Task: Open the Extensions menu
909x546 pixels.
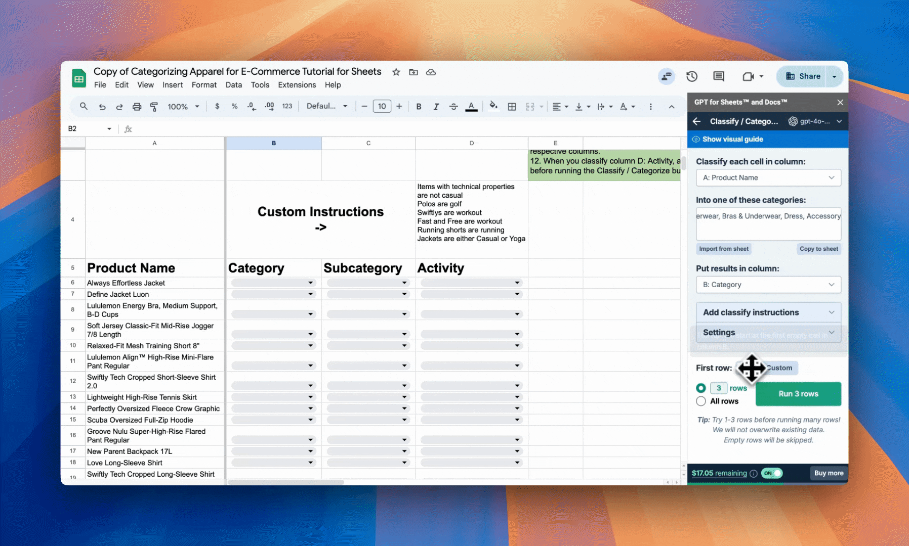Action: tap(297, 85)
